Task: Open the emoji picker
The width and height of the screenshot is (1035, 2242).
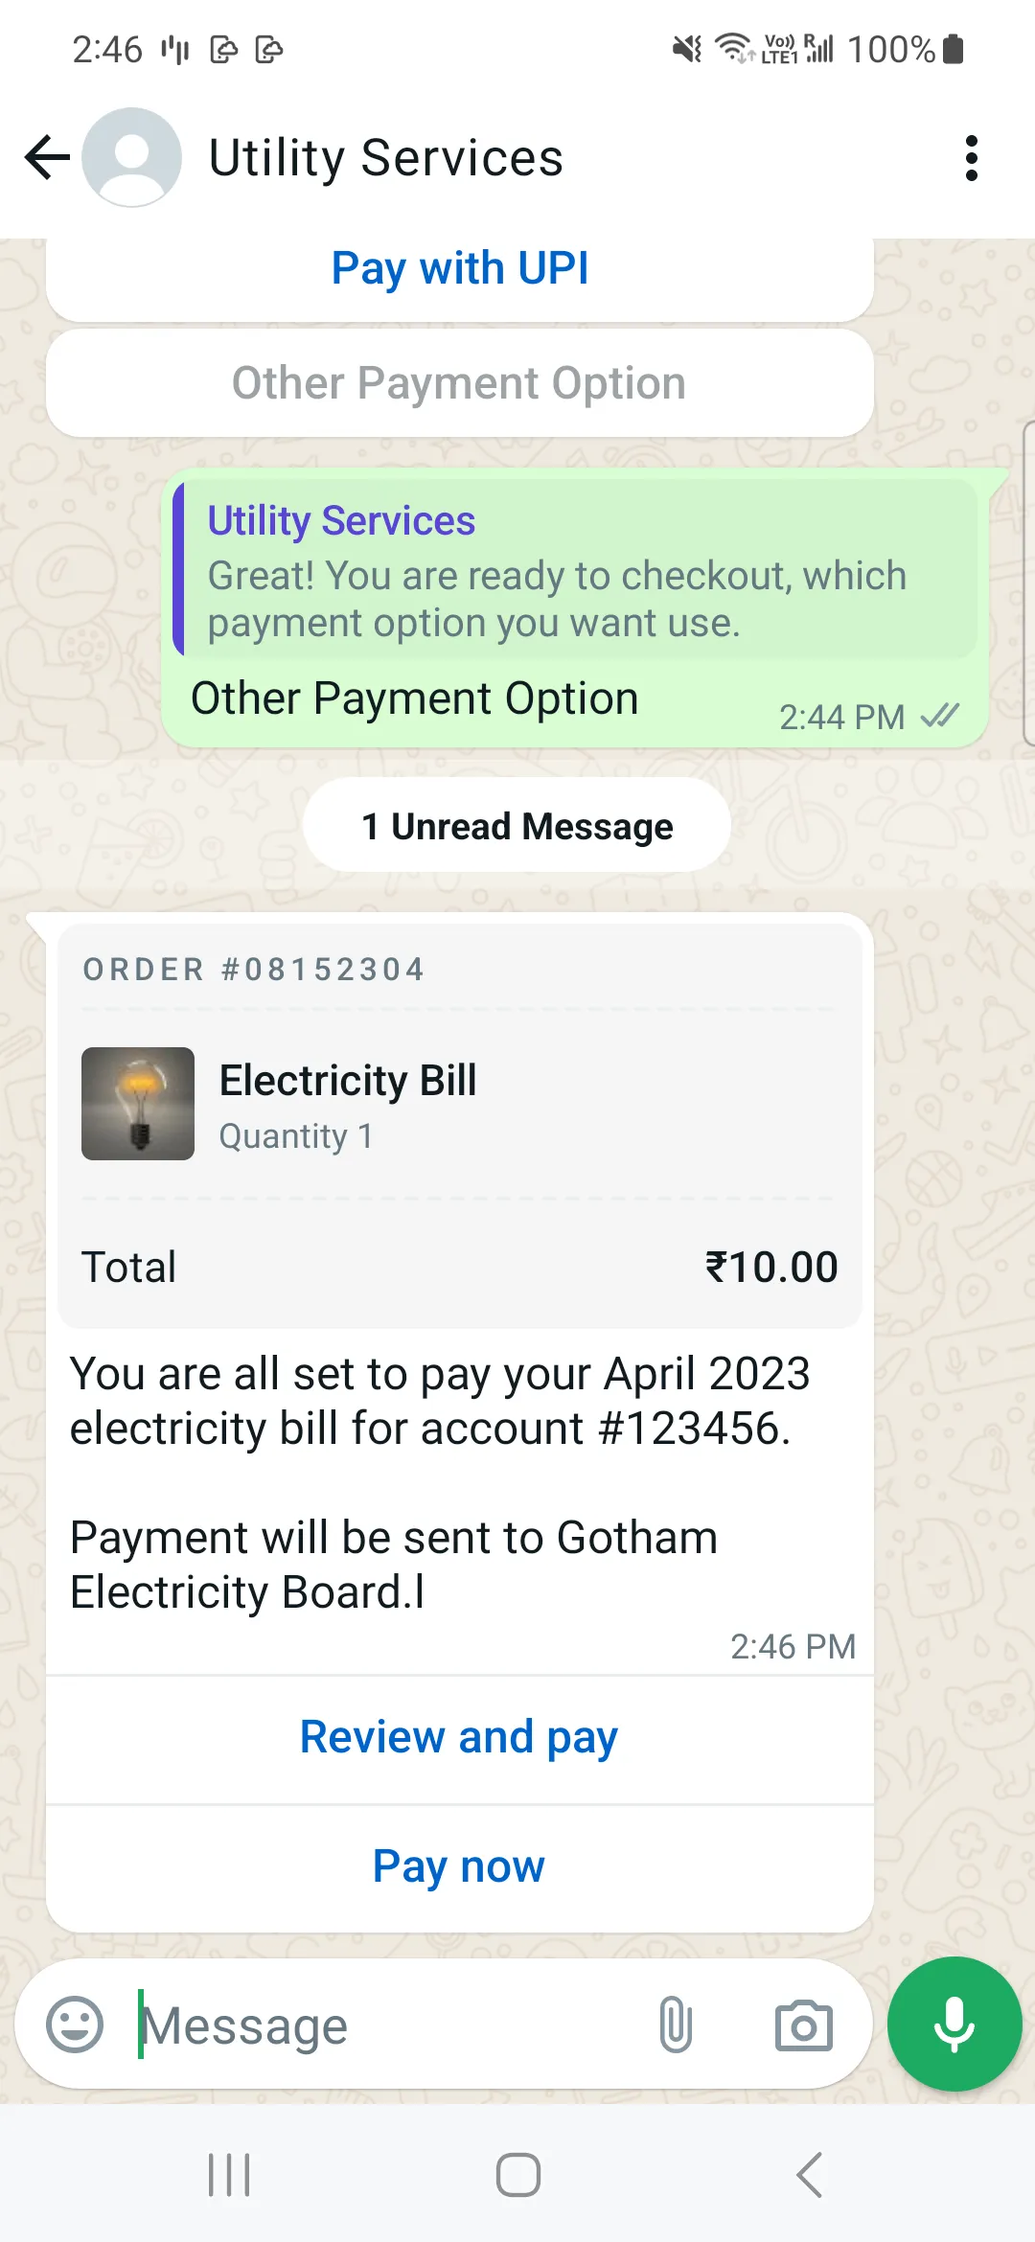Action: coord(75,2025)
